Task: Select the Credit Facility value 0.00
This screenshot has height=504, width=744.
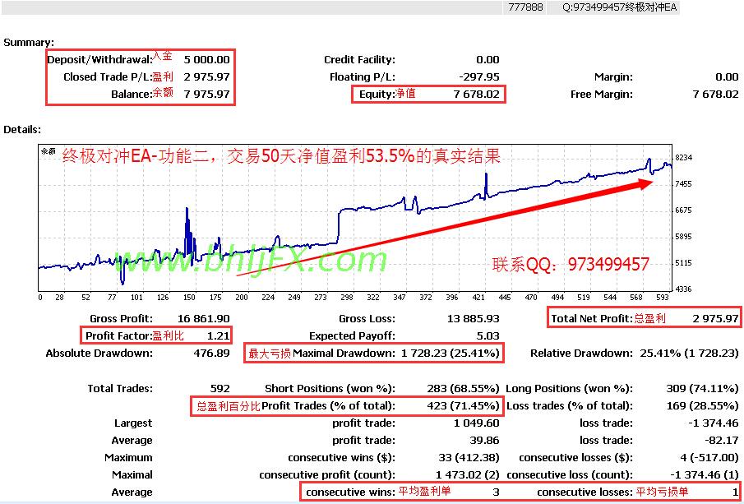Action: (488, 60)
